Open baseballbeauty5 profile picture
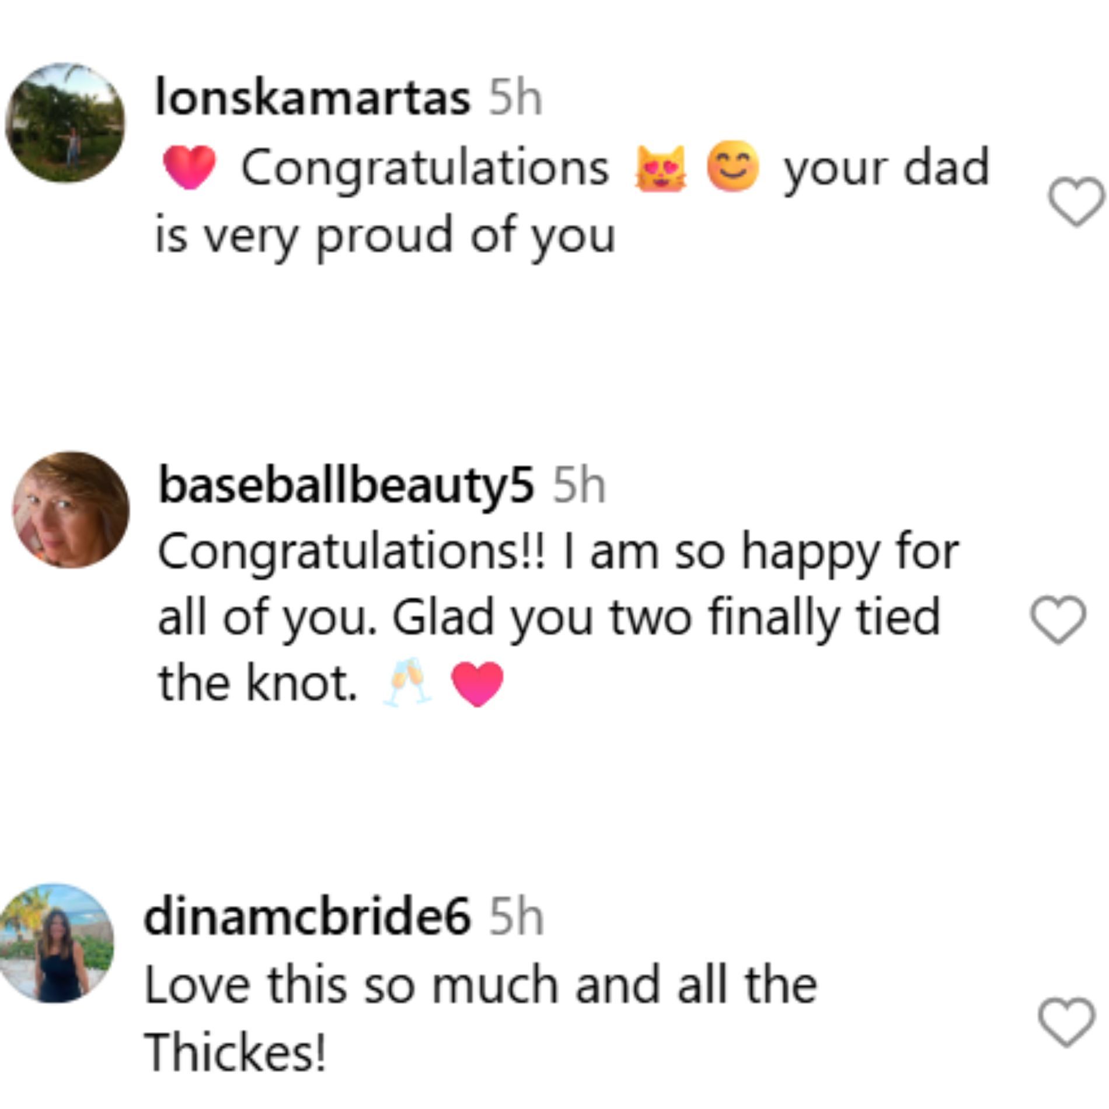 click(x=71, y=510)
